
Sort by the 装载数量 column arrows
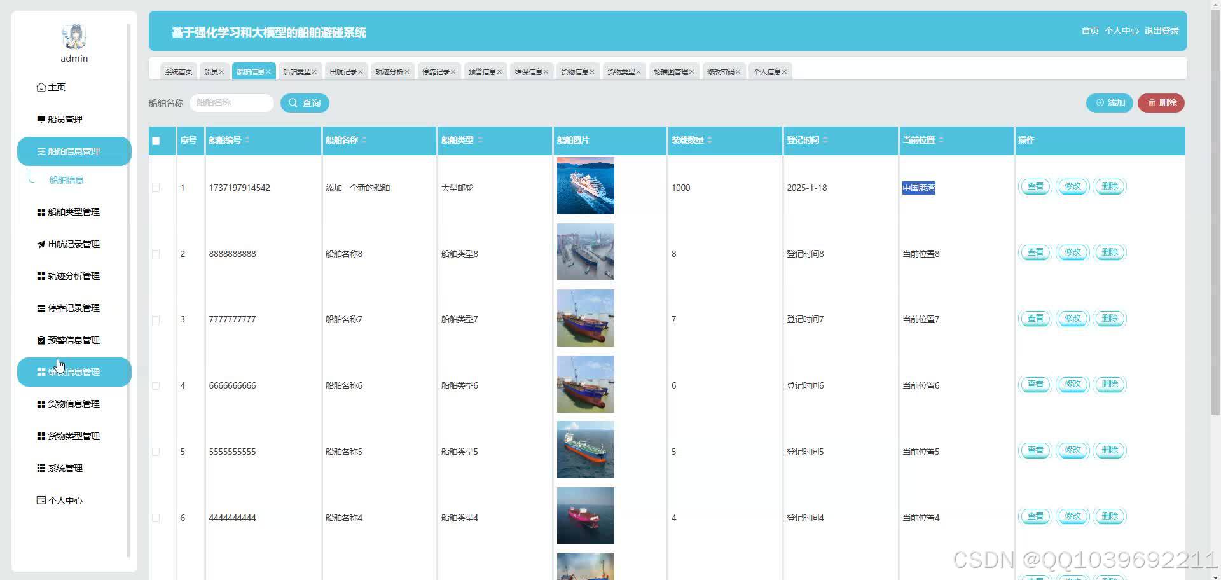(x=710, y=140)
